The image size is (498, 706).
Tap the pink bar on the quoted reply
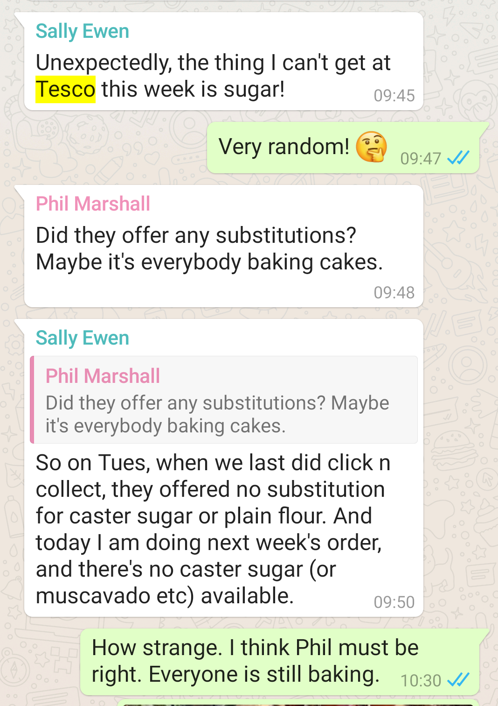click(32, 400)
